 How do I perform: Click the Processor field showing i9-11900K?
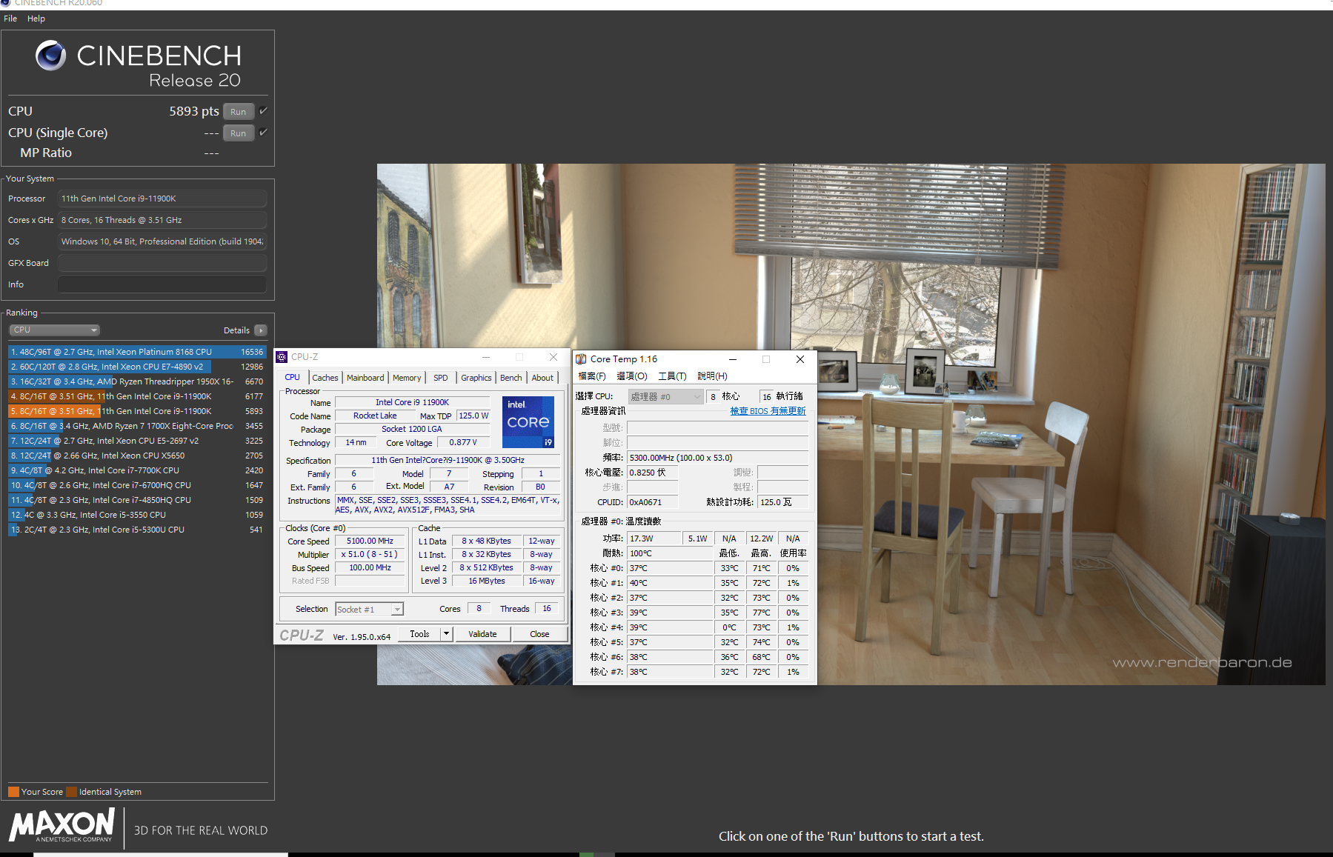[162, 199]
